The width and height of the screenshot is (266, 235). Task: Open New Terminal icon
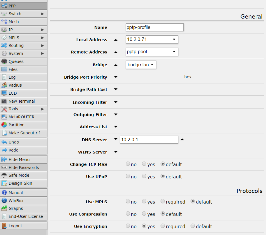click(x=4, y=101)
